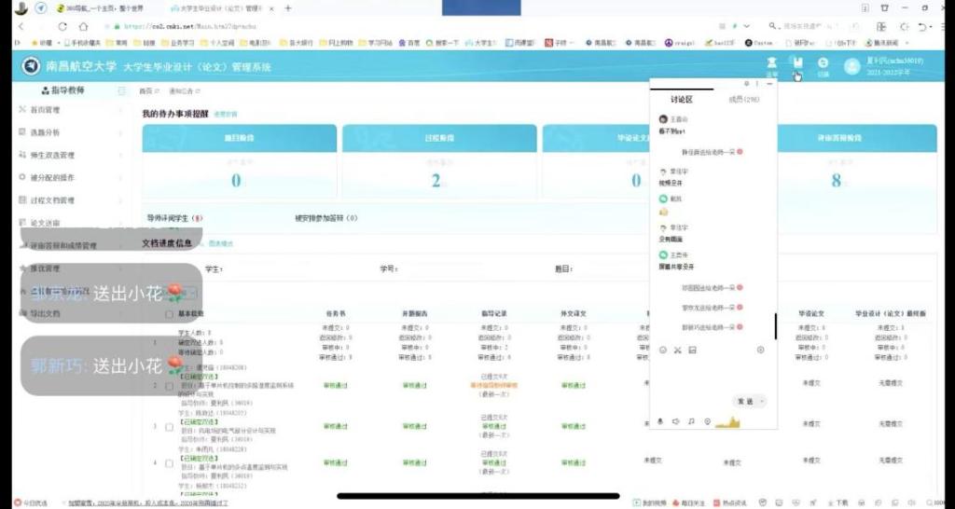This screenshot has width=955, height=509.
Task: Click the chat message input area
Action: [x=713, y=375]
